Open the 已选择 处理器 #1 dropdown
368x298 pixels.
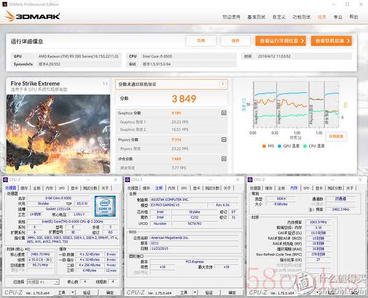[43, 282]
